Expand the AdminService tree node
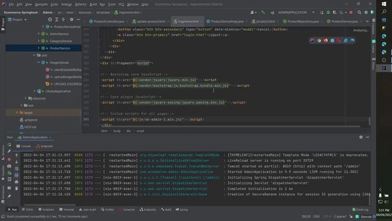This screenshot has width=392, height=221. pyautogui.click(x=39, y=34)
